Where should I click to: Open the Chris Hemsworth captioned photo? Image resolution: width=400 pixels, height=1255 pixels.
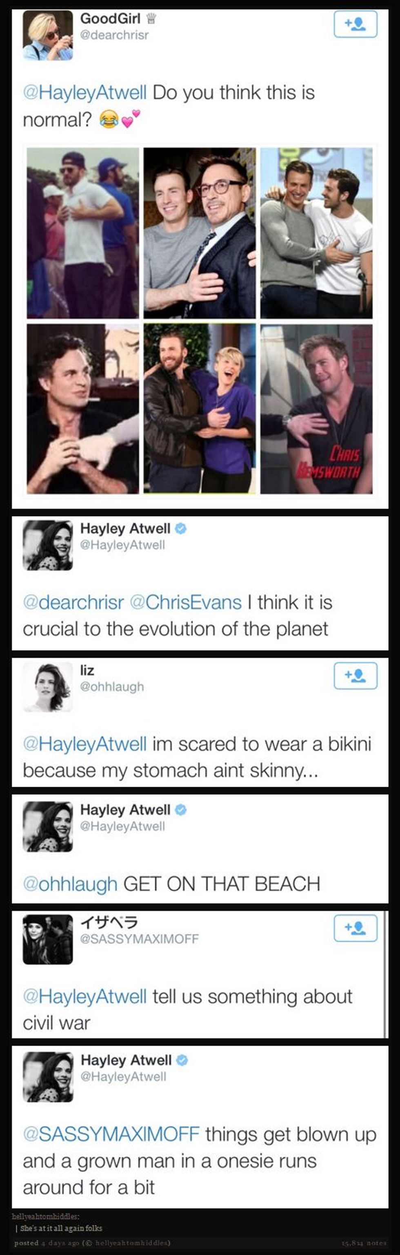click(316, 409)
